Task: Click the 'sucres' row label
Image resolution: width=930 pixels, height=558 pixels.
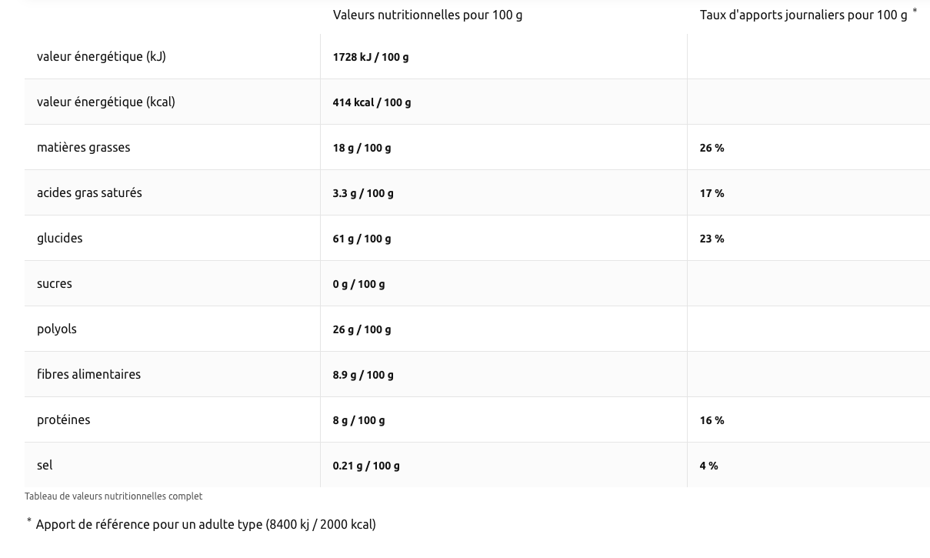Action: pos(54,283)
